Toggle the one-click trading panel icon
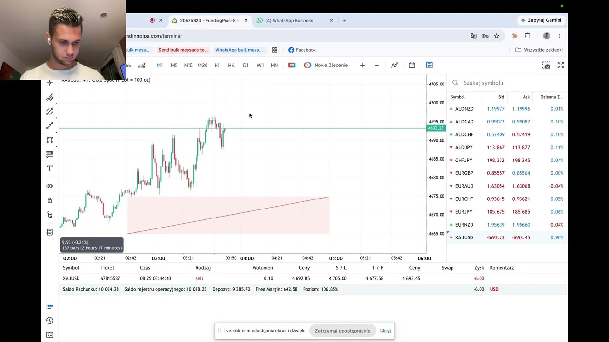The height and width of the screenshot is (342, 609). pyautogui.click(x=292, y=65)
